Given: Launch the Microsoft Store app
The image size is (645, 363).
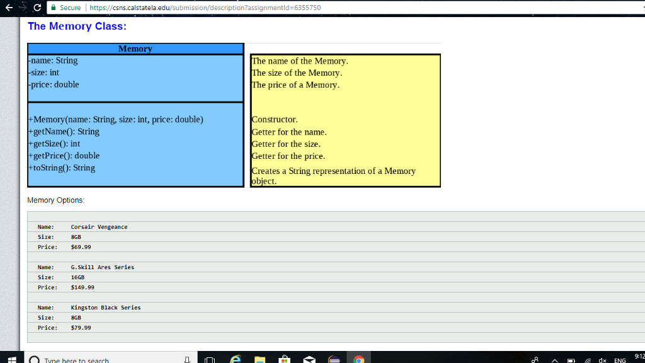Looking at the screenshot, I should 285,359.
